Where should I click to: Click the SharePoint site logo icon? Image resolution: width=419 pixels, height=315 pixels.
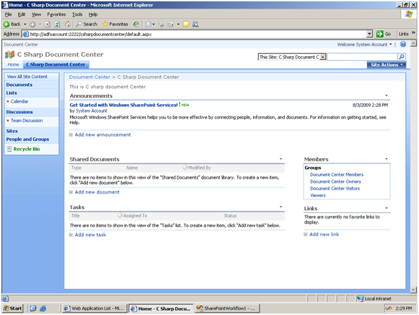tap(9, 54)
